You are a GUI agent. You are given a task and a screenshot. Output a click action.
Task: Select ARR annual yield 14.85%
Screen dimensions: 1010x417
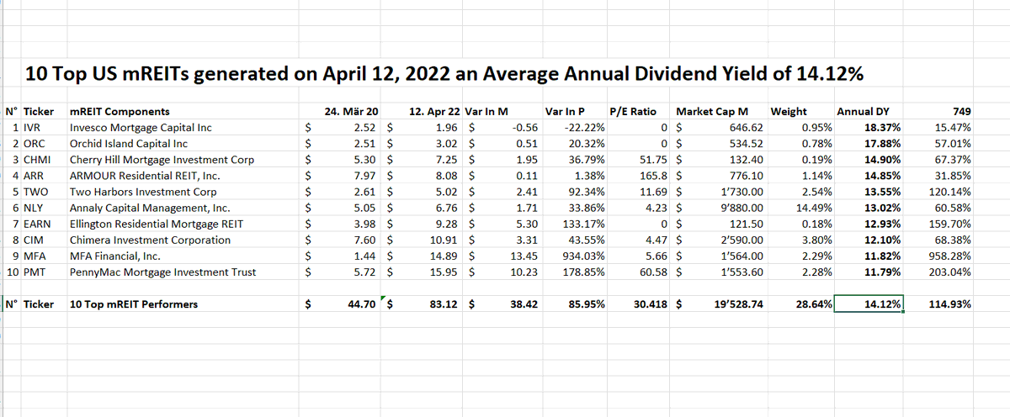(882, 176)
